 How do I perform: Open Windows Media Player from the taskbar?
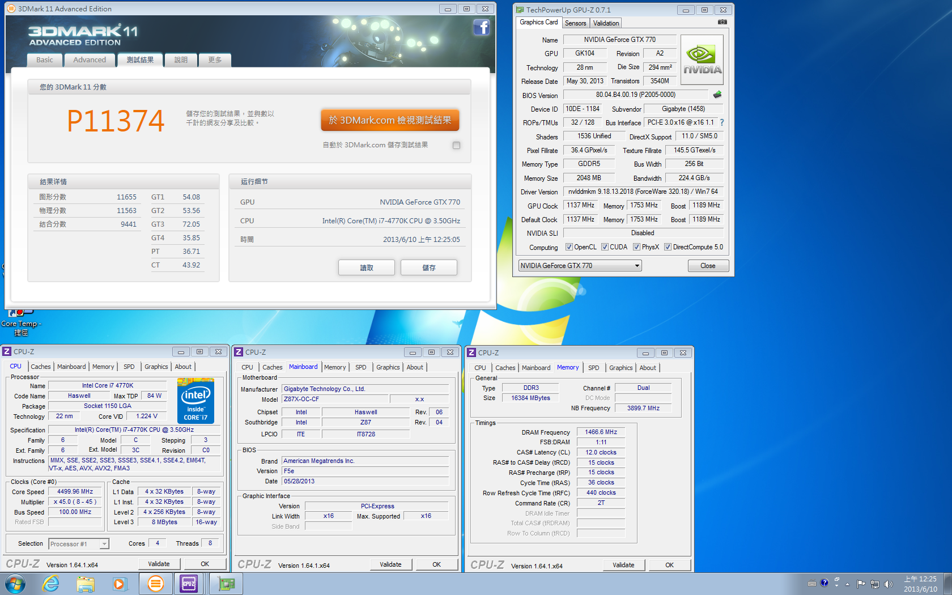[120, 584]
